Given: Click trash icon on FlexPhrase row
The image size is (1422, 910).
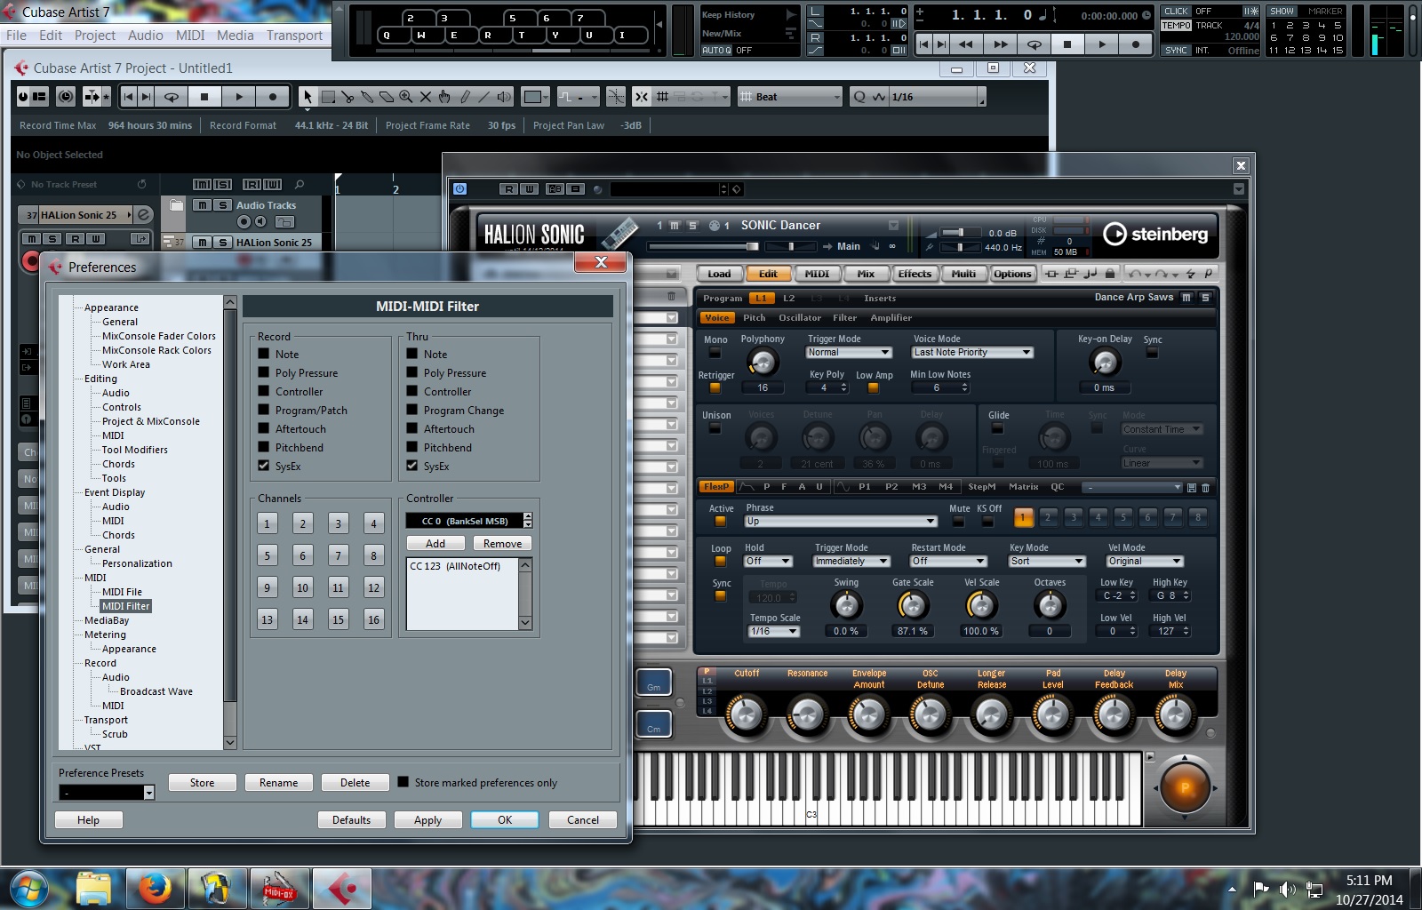Looking at the screenshot, I should [x=1205, y=488].
